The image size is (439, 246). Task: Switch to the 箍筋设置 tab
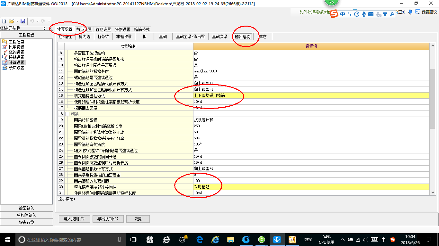coord(103,29)
